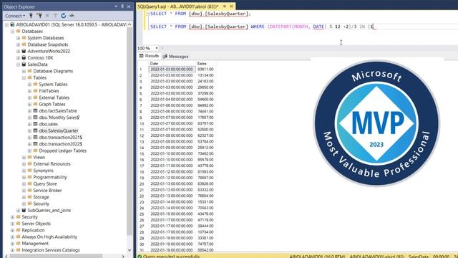The image size is (458, 258).
Task: Collapse the first SELECT statement outline
Action: [x=148, y=14]
